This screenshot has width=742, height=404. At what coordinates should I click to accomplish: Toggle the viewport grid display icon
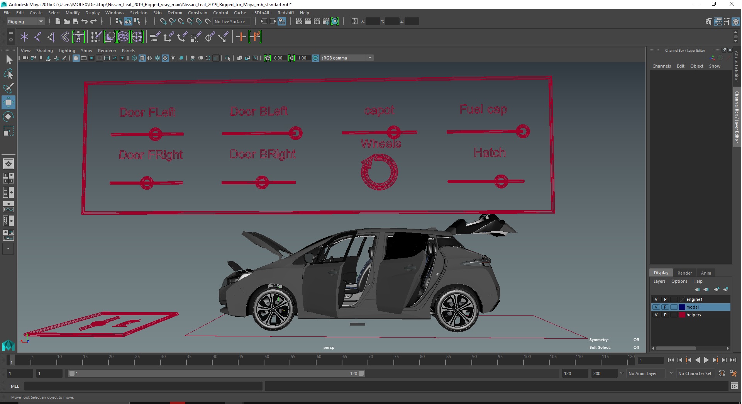click(x=76, y=58)
